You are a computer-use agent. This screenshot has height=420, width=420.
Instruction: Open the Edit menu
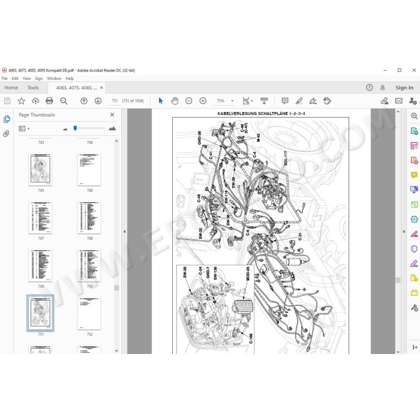coord(15,79)
